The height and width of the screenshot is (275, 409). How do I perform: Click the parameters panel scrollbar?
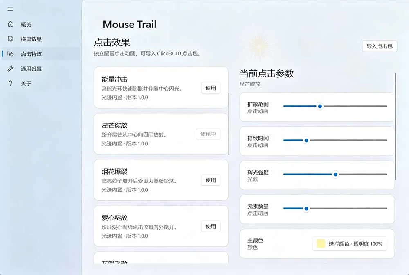[396, 126]
